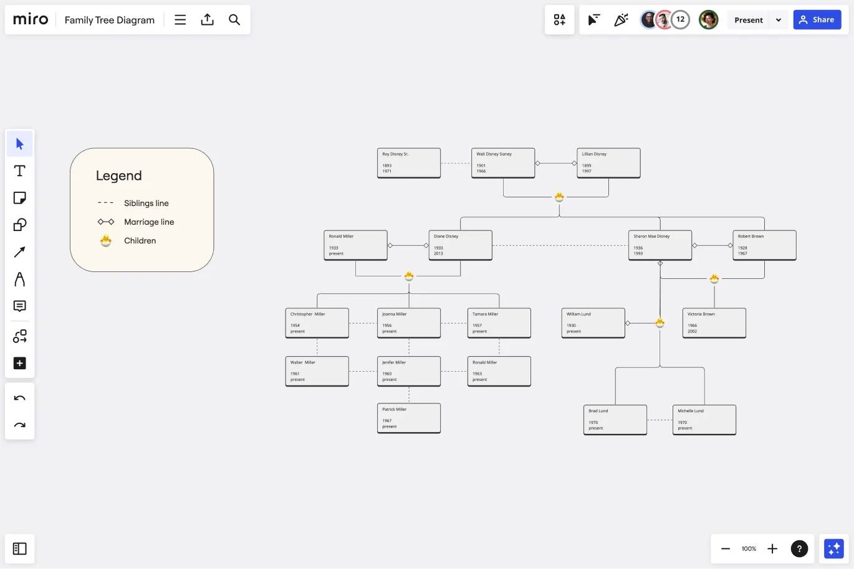
Task: Select the Michelle Lund card
Action: [x=704, y=420]
